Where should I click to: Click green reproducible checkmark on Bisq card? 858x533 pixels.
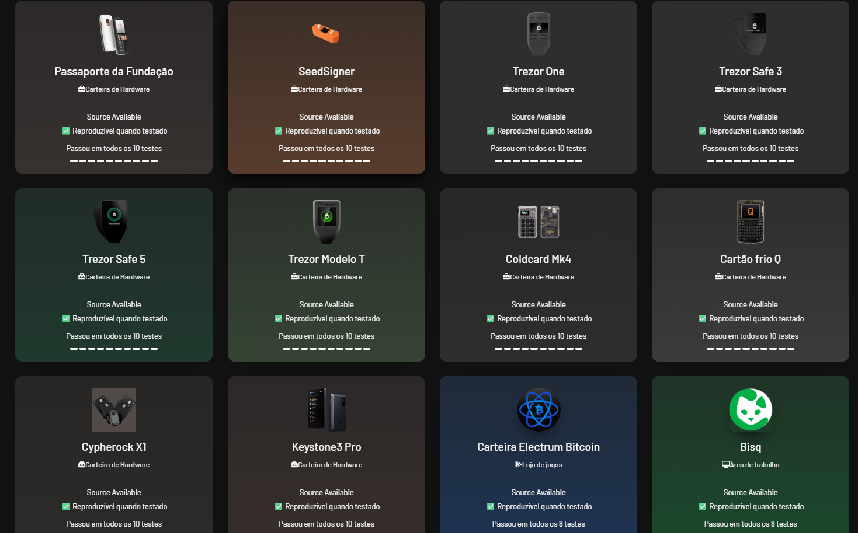coord(703,507)
